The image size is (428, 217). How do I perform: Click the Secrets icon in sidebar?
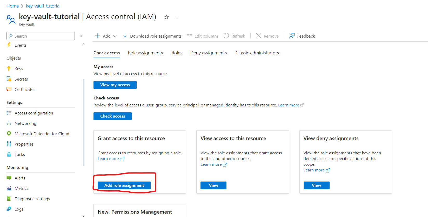[9, 79]
